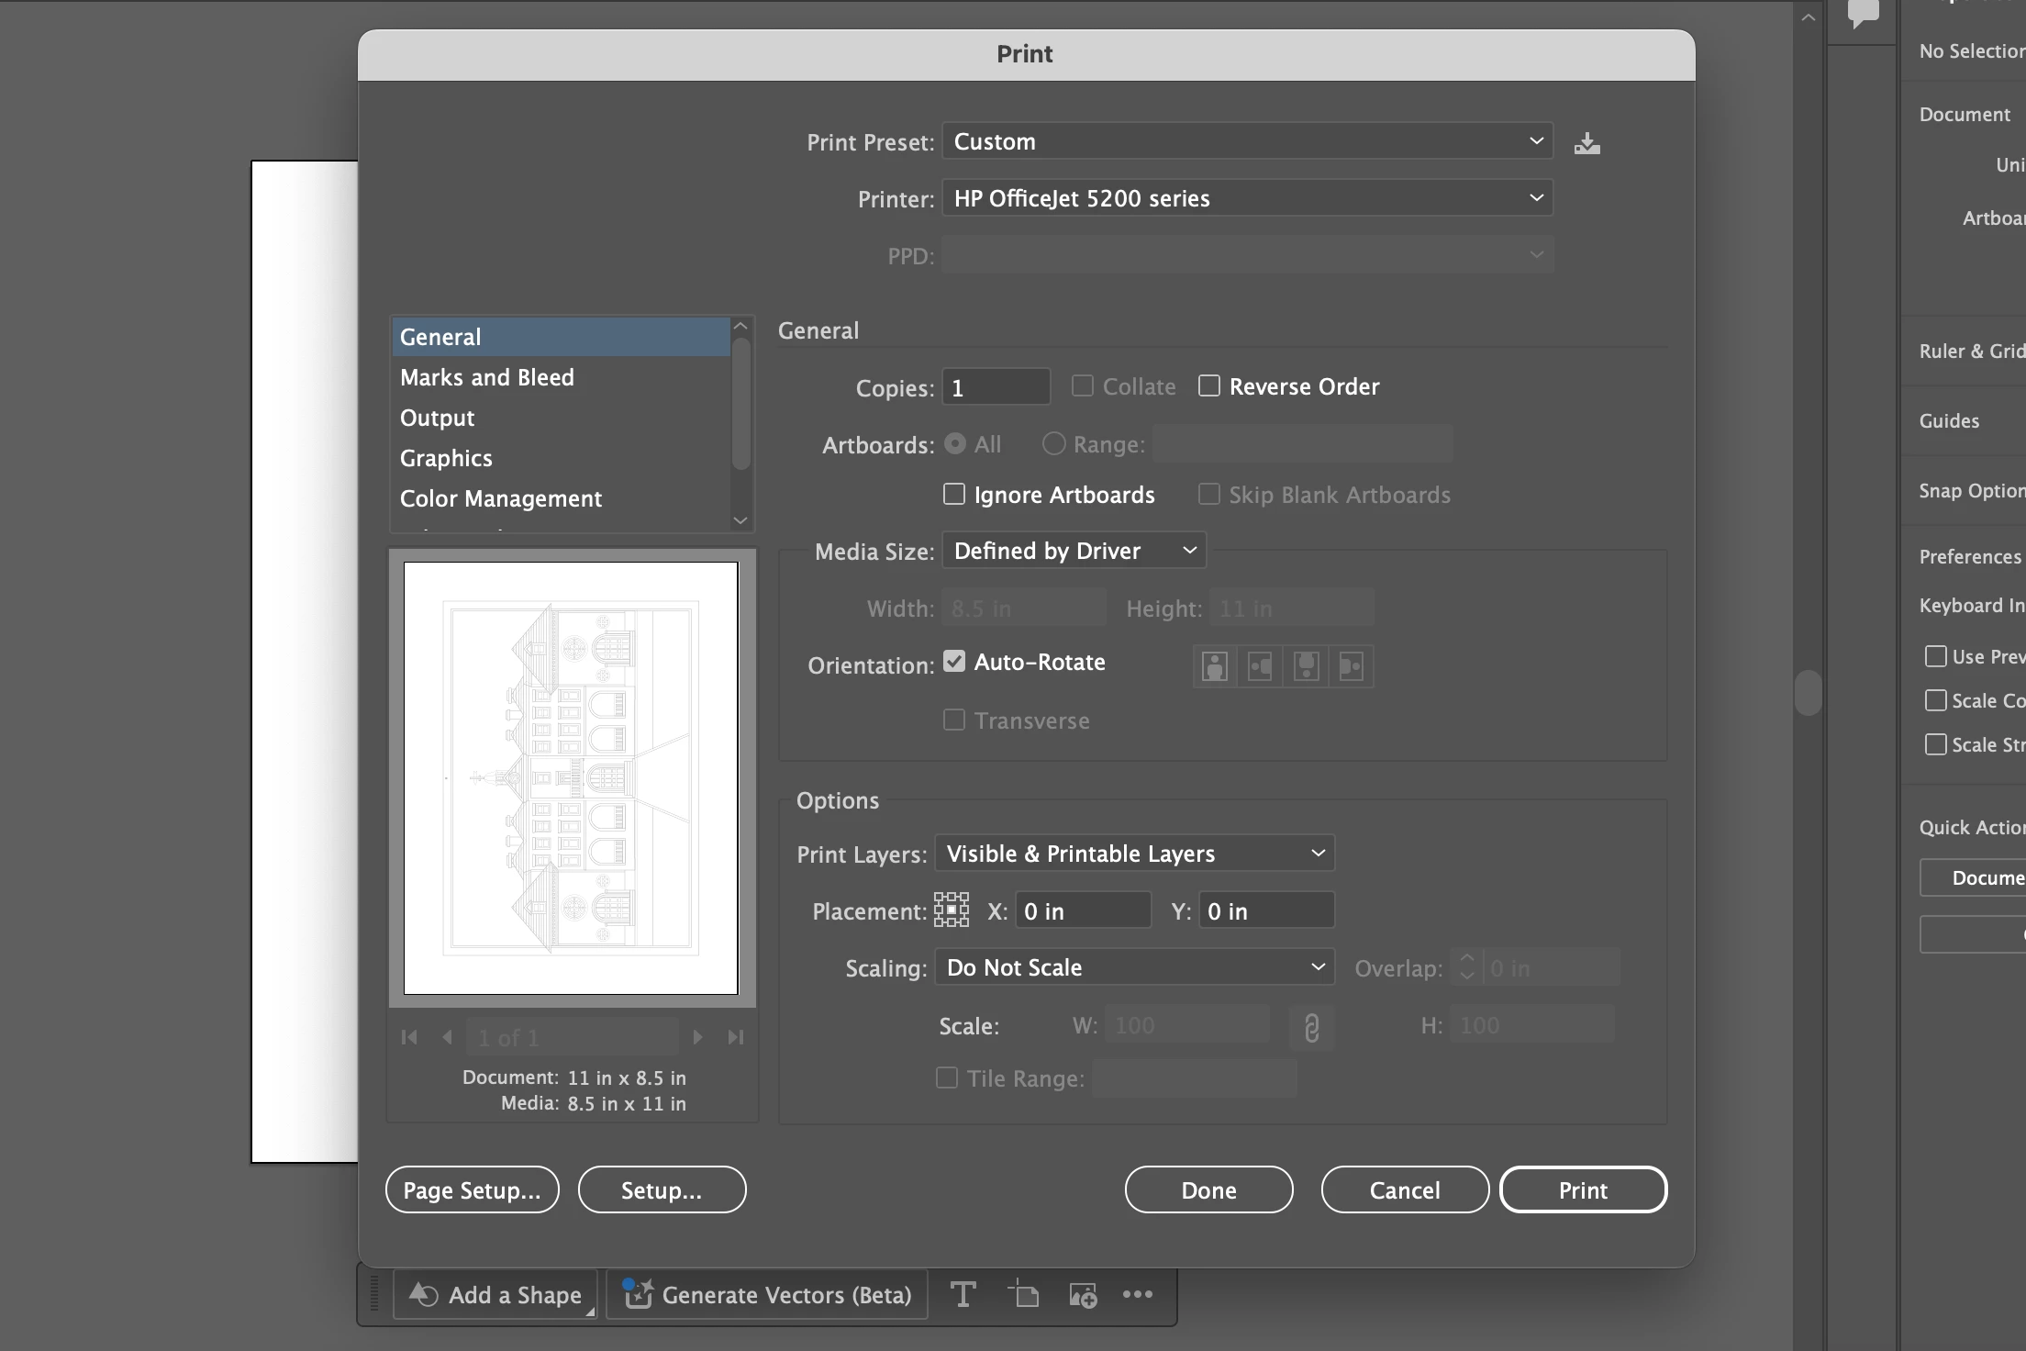Switch to Color Management section

(x=501, y=498)
